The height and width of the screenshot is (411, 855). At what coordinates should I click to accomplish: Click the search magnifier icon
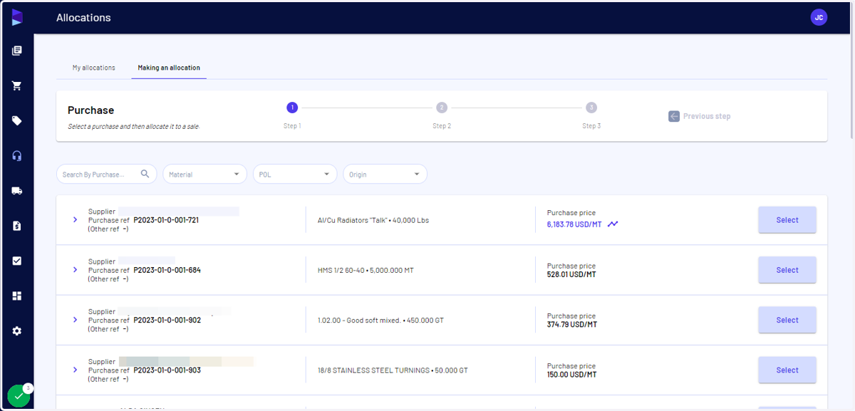(x=145, y=174)
